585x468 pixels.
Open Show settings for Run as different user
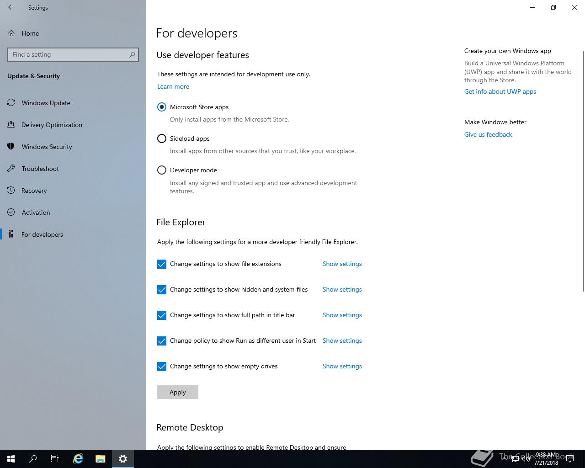(x=342, y=340)
